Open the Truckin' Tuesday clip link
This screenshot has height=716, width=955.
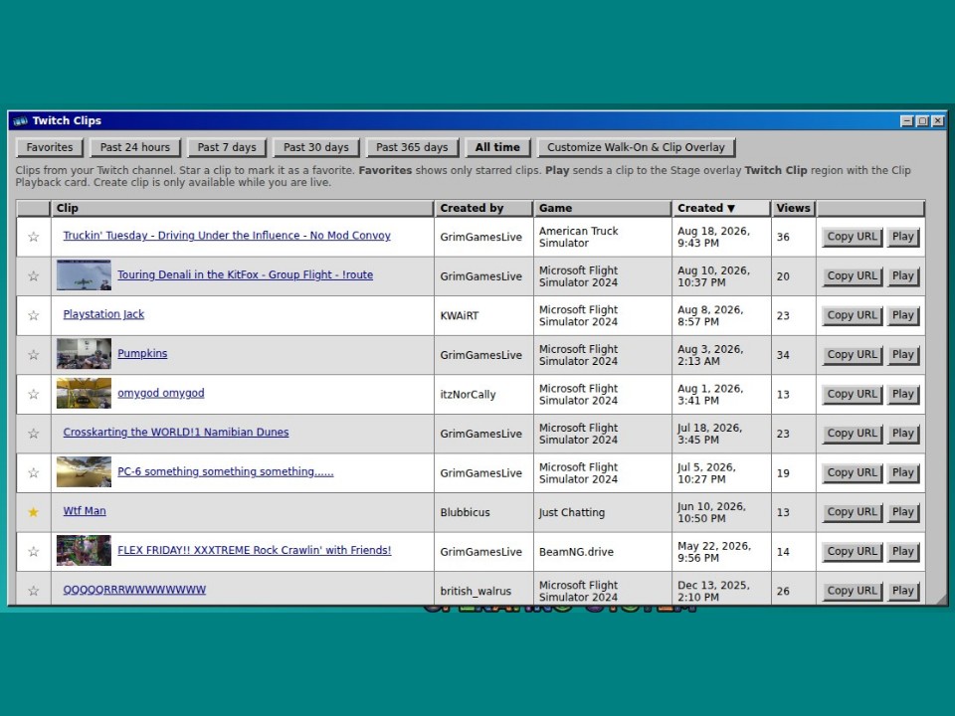coord(227,236)
